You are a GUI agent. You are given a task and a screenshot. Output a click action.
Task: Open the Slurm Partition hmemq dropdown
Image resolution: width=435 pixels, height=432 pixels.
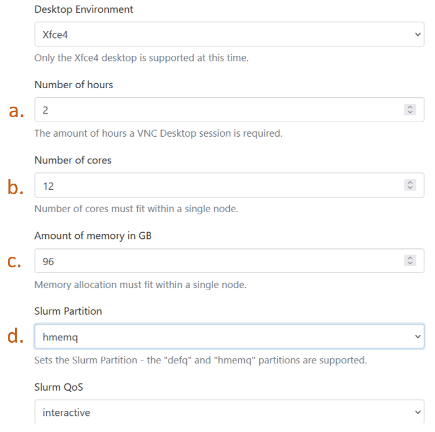[x=229, y=336]
